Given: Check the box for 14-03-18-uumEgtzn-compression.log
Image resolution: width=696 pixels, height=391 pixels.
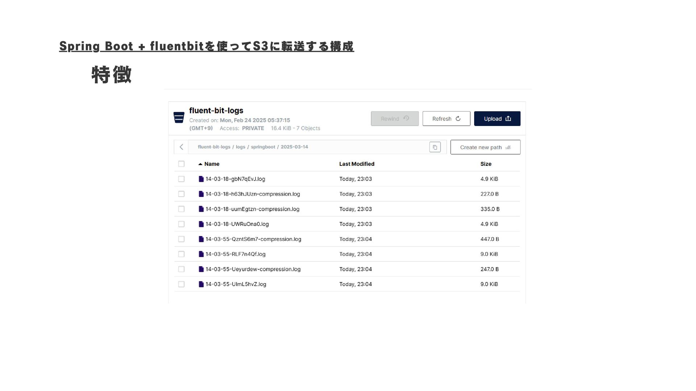Looking at the screenshot, I should [x=181, y=209].
